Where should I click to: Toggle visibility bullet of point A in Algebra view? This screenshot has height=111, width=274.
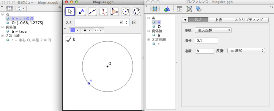(7, 18)
